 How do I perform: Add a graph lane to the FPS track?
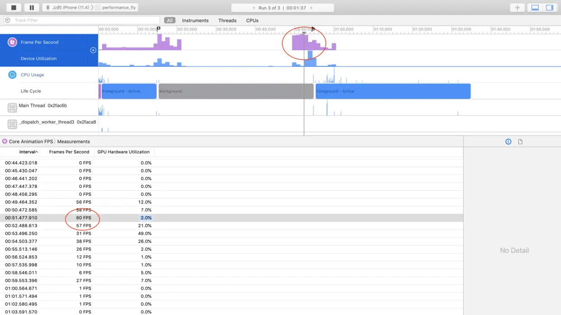coord(93,50)
